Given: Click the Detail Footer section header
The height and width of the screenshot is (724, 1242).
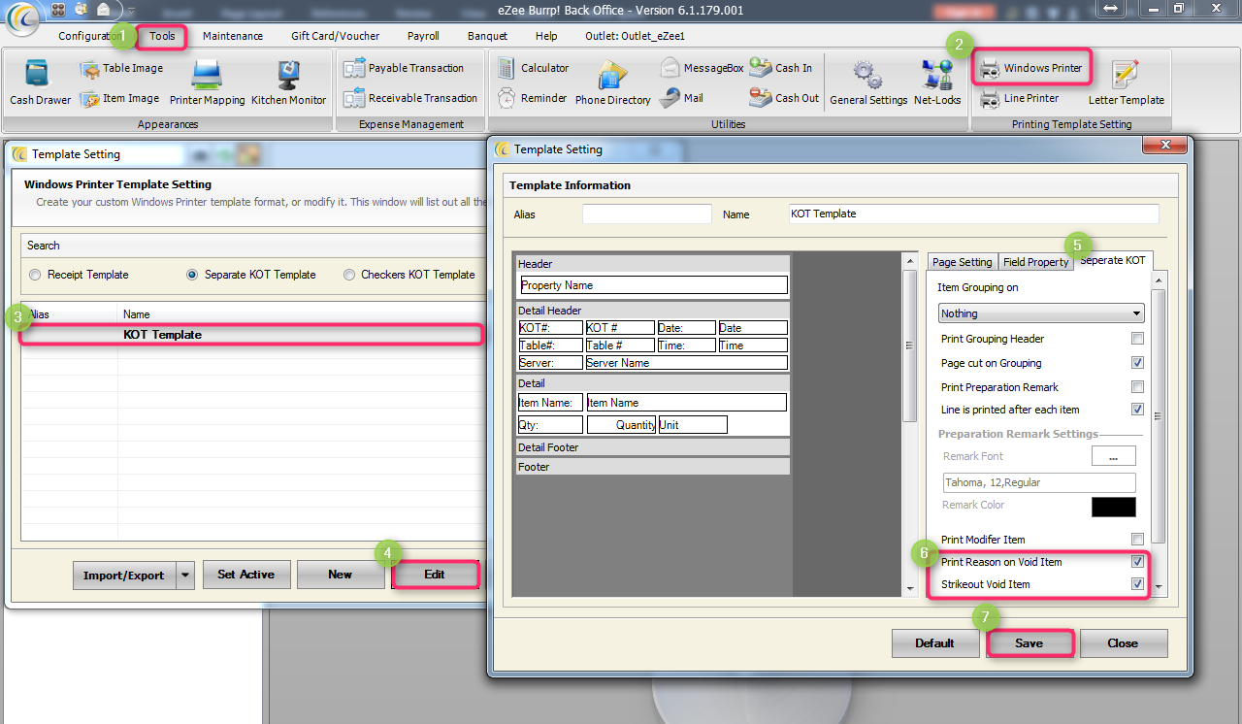Looking at the screenshot, I should [x=653, y=447].
